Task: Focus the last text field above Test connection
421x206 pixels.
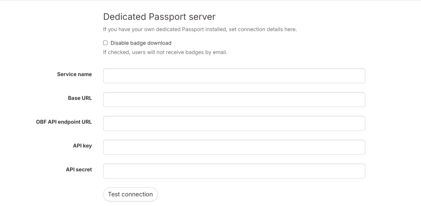Action: [x=234, y=171]
